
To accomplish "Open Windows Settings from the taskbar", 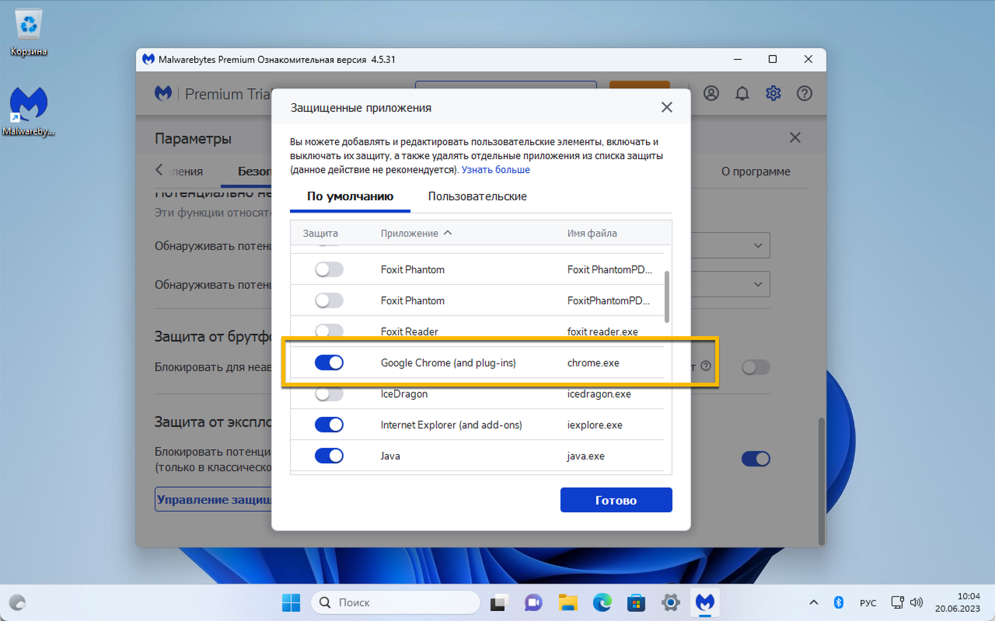I will pyautogui.click(x=671, y=602).
